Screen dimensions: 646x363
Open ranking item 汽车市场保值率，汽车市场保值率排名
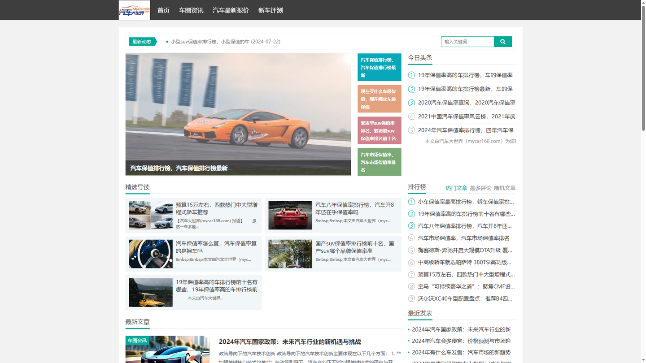click(463, 238)
